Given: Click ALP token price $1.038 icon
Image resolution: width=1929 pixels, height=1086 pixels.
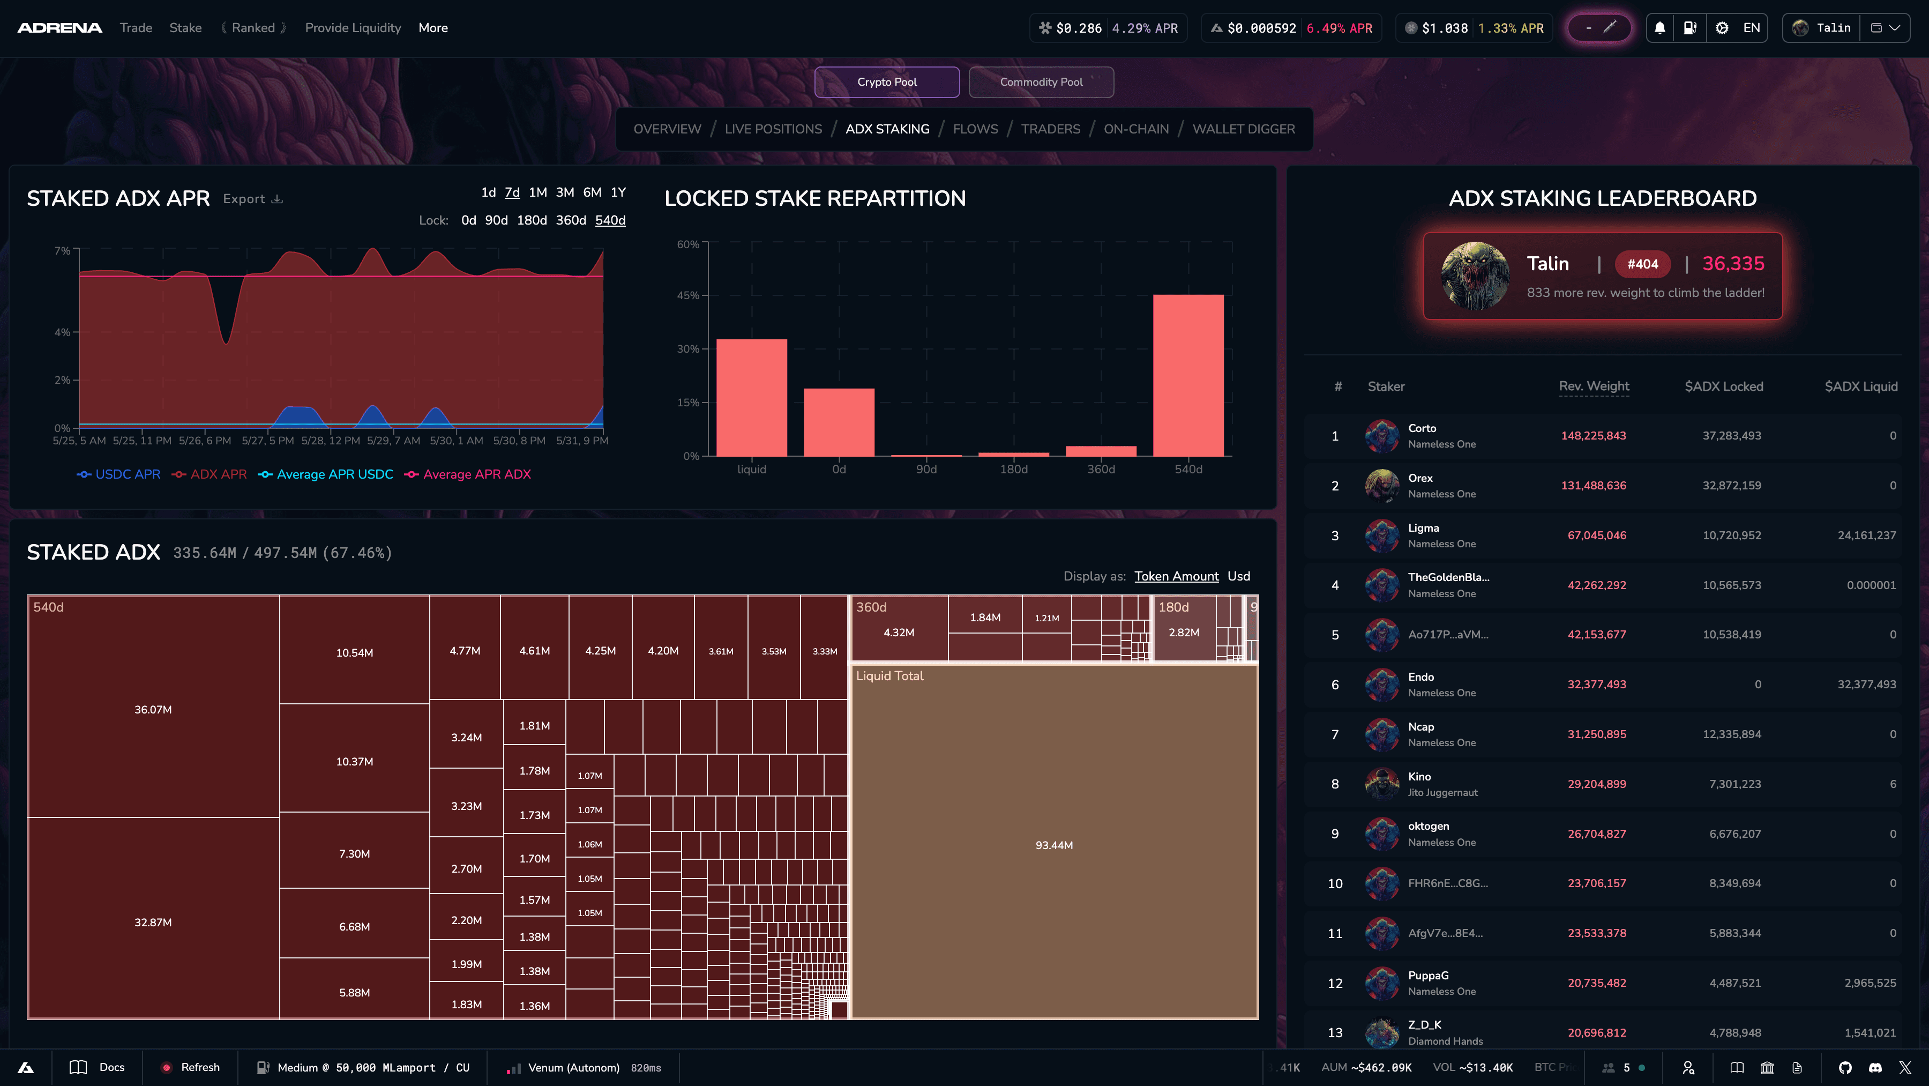Looking at the screenshot, I should (1411, 28).
